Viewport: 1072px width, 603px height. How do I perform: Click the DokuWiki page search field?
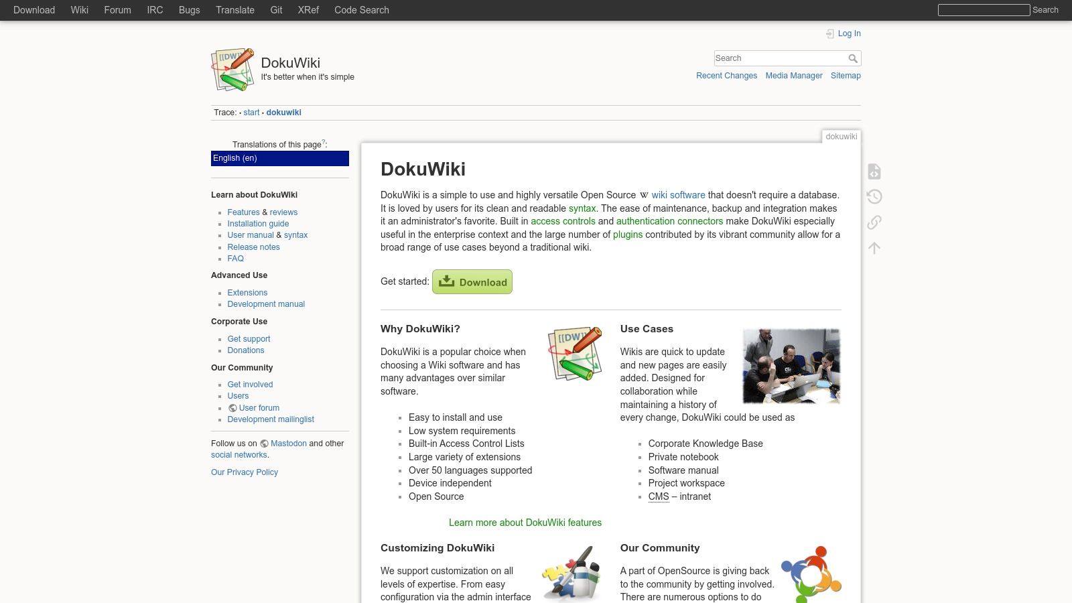[x=781, y=58]
